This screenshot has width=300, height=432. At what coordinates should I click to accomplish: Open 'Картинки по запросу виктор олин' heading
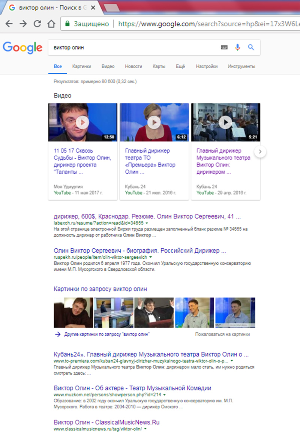[100, 289]
